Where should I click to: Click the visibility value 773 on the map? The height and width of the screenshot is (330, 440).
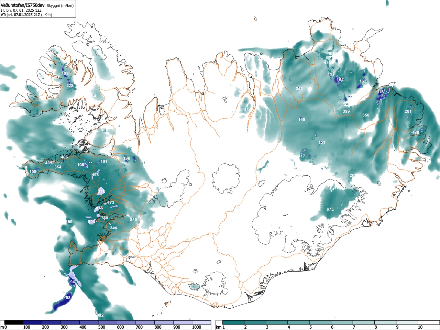pyautogui.click(x=111, y=203)
